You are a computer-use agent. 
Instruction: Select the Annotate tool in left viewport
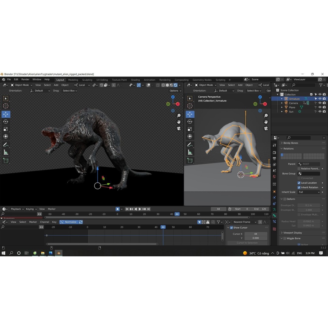pos(6,145)
